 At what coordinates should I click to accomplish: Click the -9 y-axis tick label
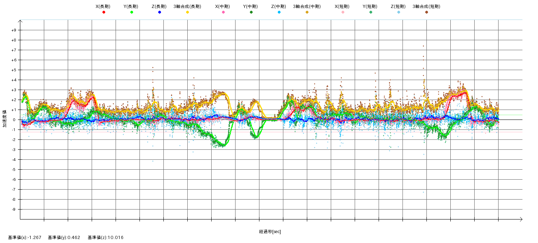[x=14, y=210]
